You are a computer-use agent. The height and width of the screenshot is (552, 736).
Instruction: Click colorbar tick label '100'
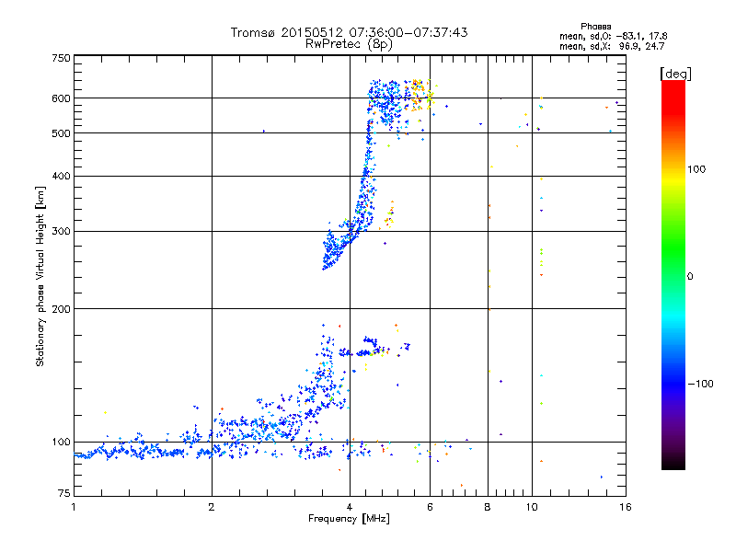696,169
